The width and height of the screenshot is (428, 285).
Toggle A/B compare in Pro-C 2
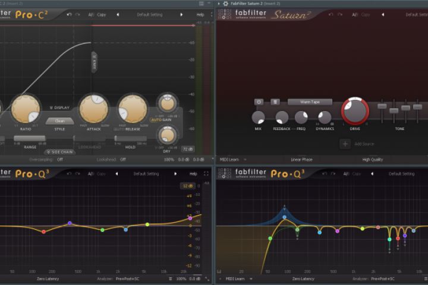[90, 14]
